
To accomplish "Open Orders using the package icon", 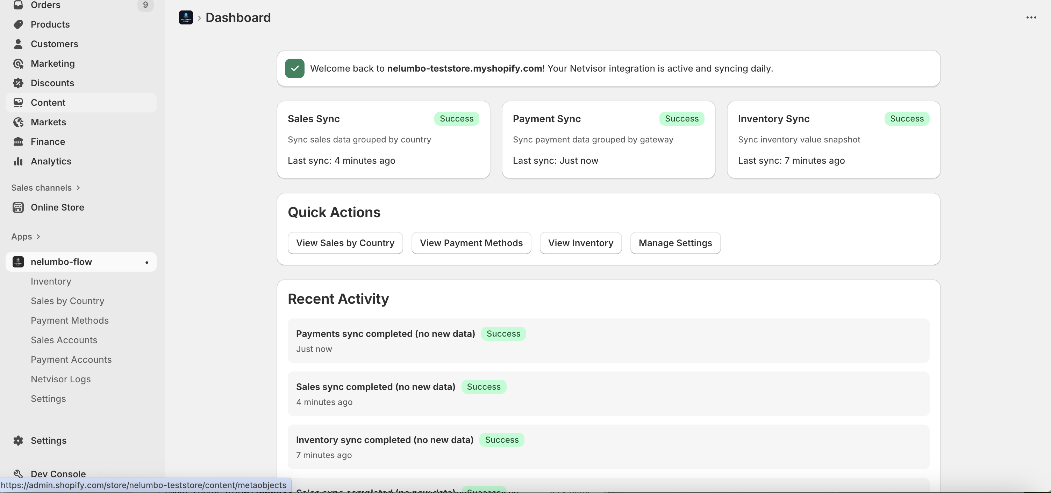I will (x=19, y=5).
